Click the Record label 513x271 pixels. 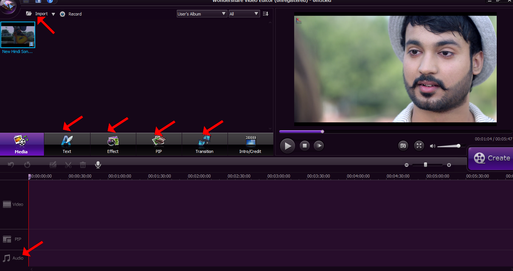pyautogui.click(x=75, y=14)
